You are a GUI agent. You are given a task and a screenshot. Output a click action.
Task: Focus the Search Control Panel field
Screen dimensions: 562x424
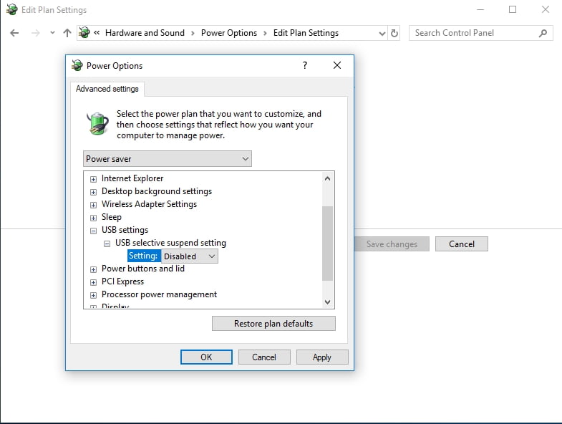point(480,33)
